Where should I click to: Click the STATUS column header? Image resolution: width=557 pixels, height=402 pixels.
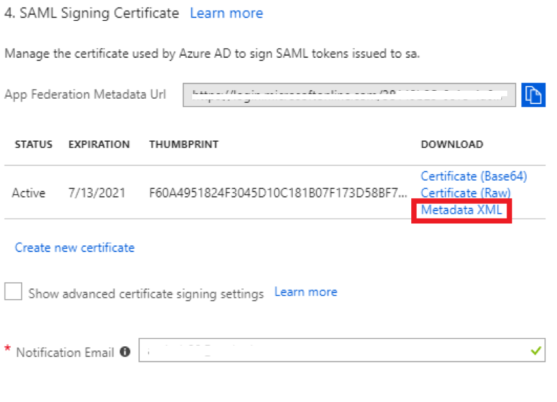[33, 144]
